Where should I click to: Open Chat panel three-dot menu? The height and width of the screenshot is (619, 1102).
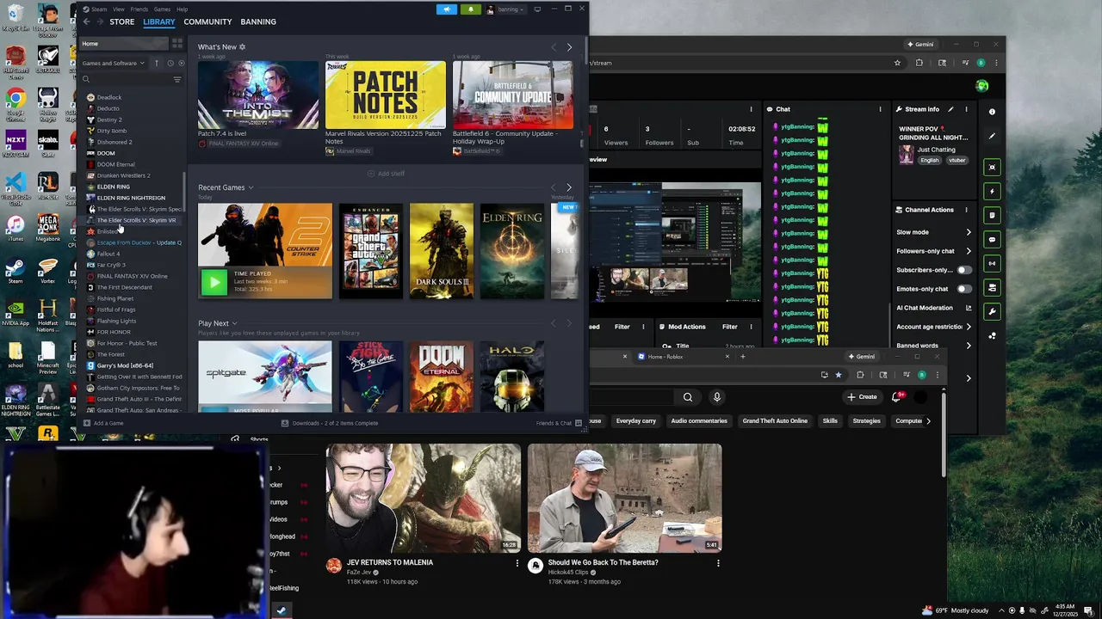tap(880, 109)
